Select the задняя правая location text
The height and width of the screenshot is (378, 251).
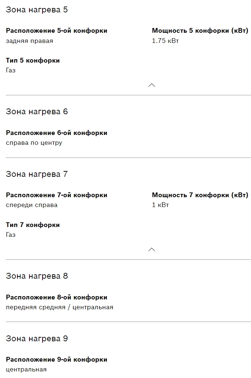(x=29, y=41)
